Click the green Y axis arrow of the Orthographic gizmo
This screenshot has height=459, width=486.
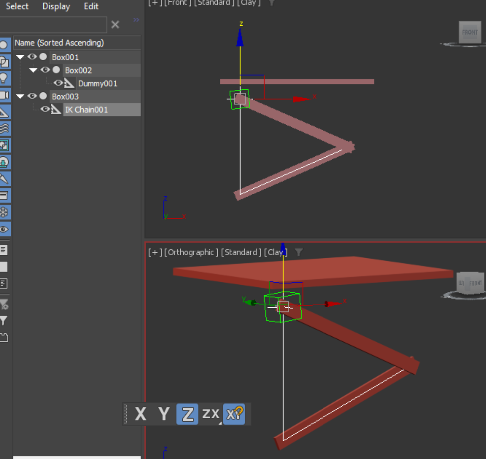click(x=251, y=302)
